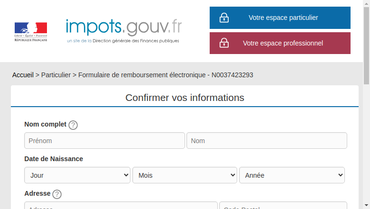The image size is (370, 209).
Task: Click the lock icon beside espace particulier
Action: click(x=224, y=18)
